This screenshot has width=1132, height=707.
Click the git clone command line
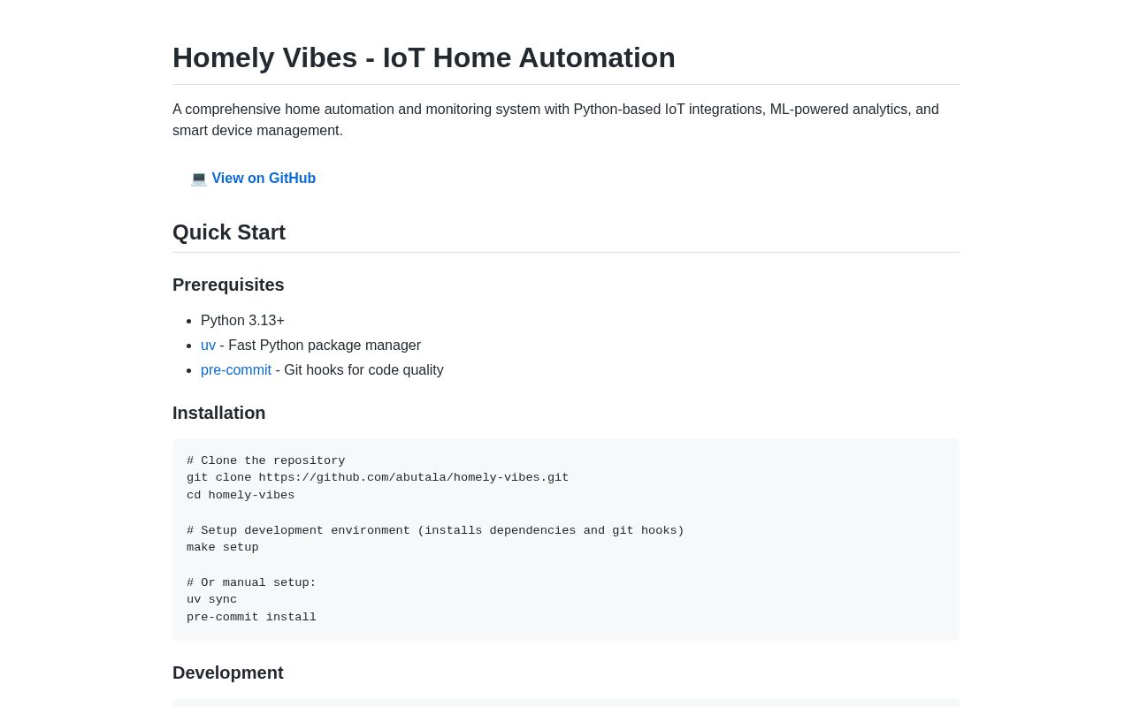point(378,478)
